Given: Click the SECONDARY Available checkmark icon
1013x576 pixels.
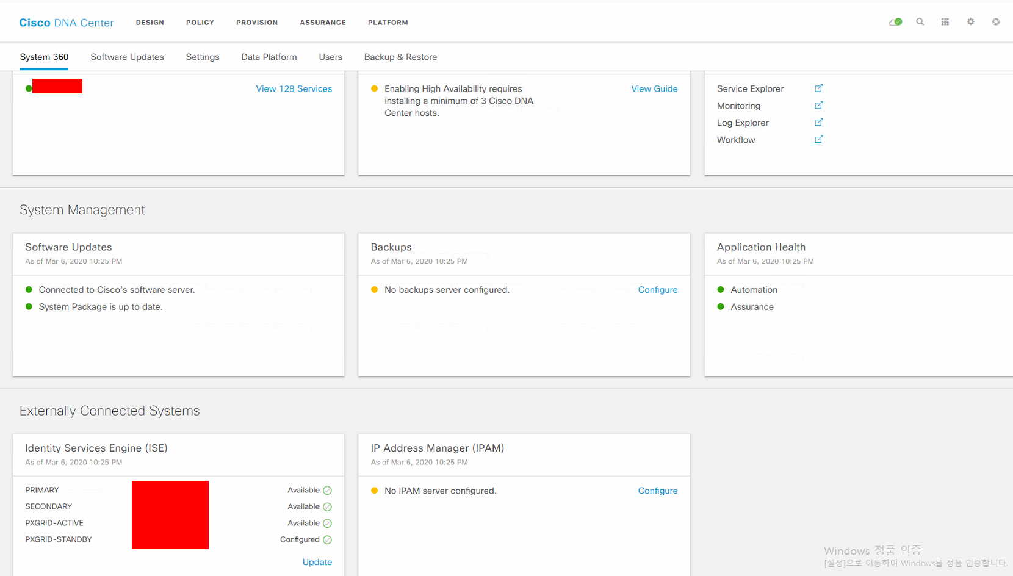Looking at the screenshot, I should click(327, 507).
